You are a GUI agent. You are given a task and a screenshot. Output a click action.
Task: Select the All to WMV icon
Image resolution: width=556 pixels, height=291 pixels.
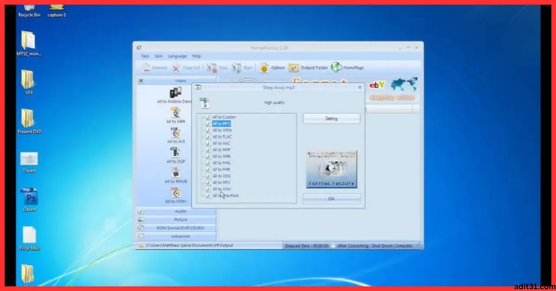[176, 193]
